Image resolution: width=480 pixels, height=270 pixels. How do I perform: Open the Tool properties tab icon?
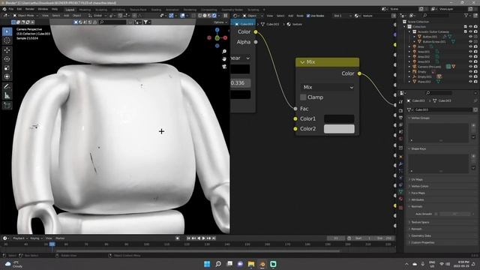point(400,102)
